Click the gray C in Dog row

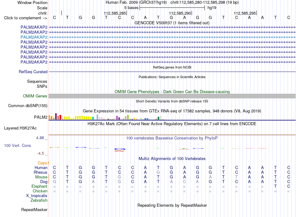pos(184,182)
